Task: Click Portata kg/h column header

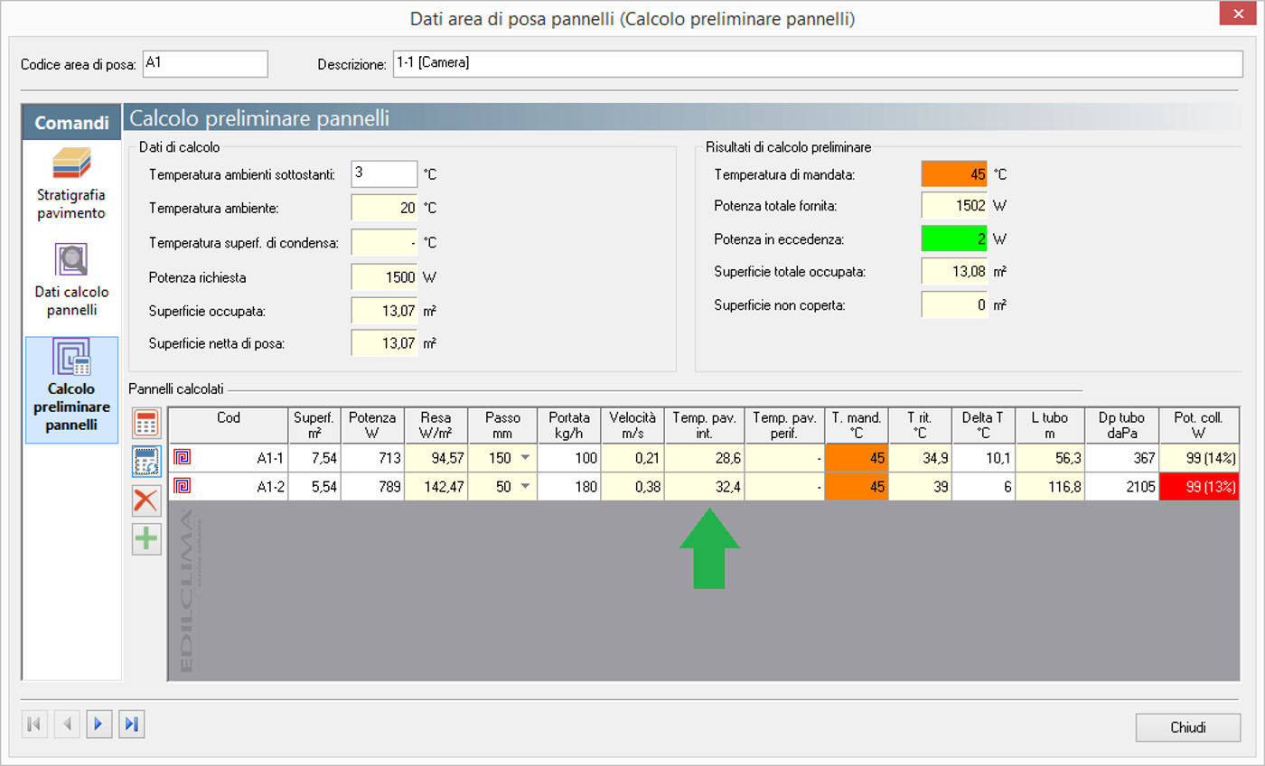Action: (570, 425)
